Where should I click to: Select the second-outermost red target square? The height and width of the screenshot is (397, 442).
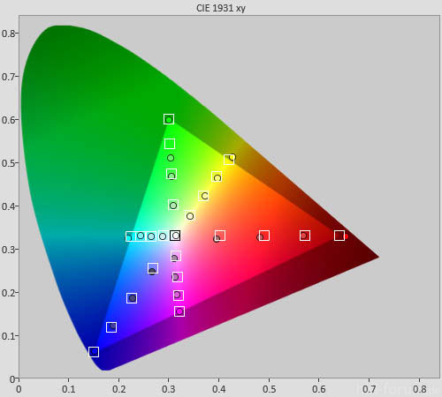click(x=305, y=236)
